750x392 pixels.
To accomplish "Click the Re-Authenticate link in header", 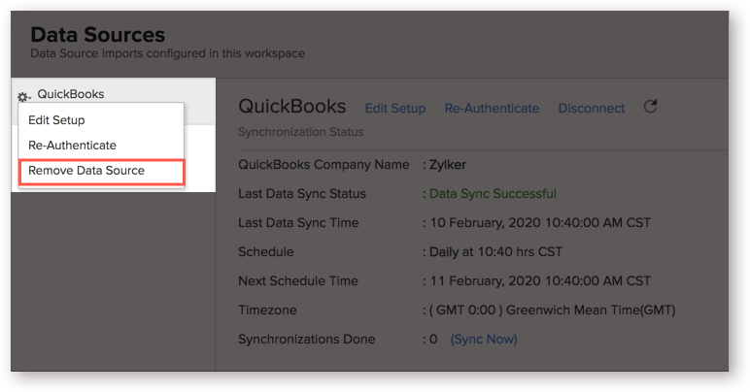I will [x=492, y=109].
